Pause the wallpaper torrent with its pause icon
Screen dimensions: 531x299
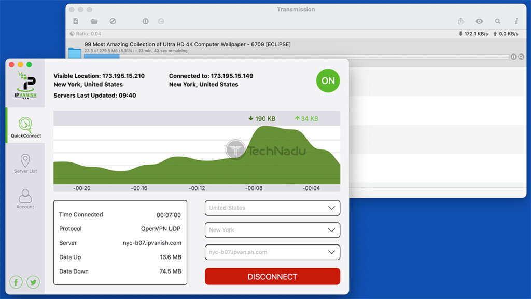tap(514, 57)
